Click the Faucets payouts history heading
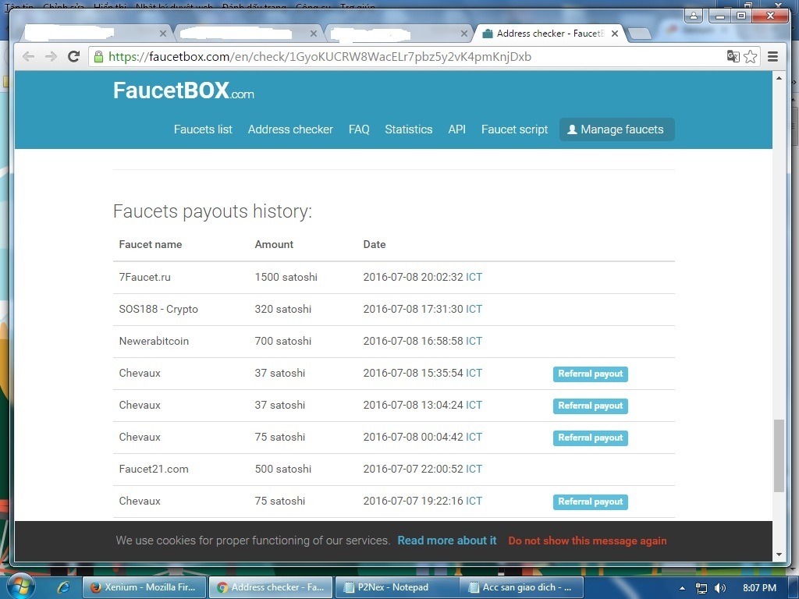This screenshot has width=799, height=599. click(212, 211)
